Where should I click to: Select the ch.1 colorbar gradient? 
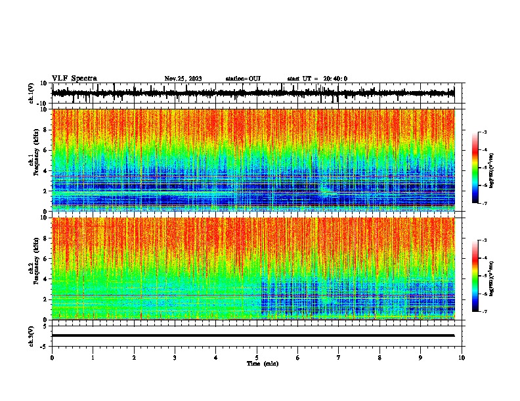(475, 168)
